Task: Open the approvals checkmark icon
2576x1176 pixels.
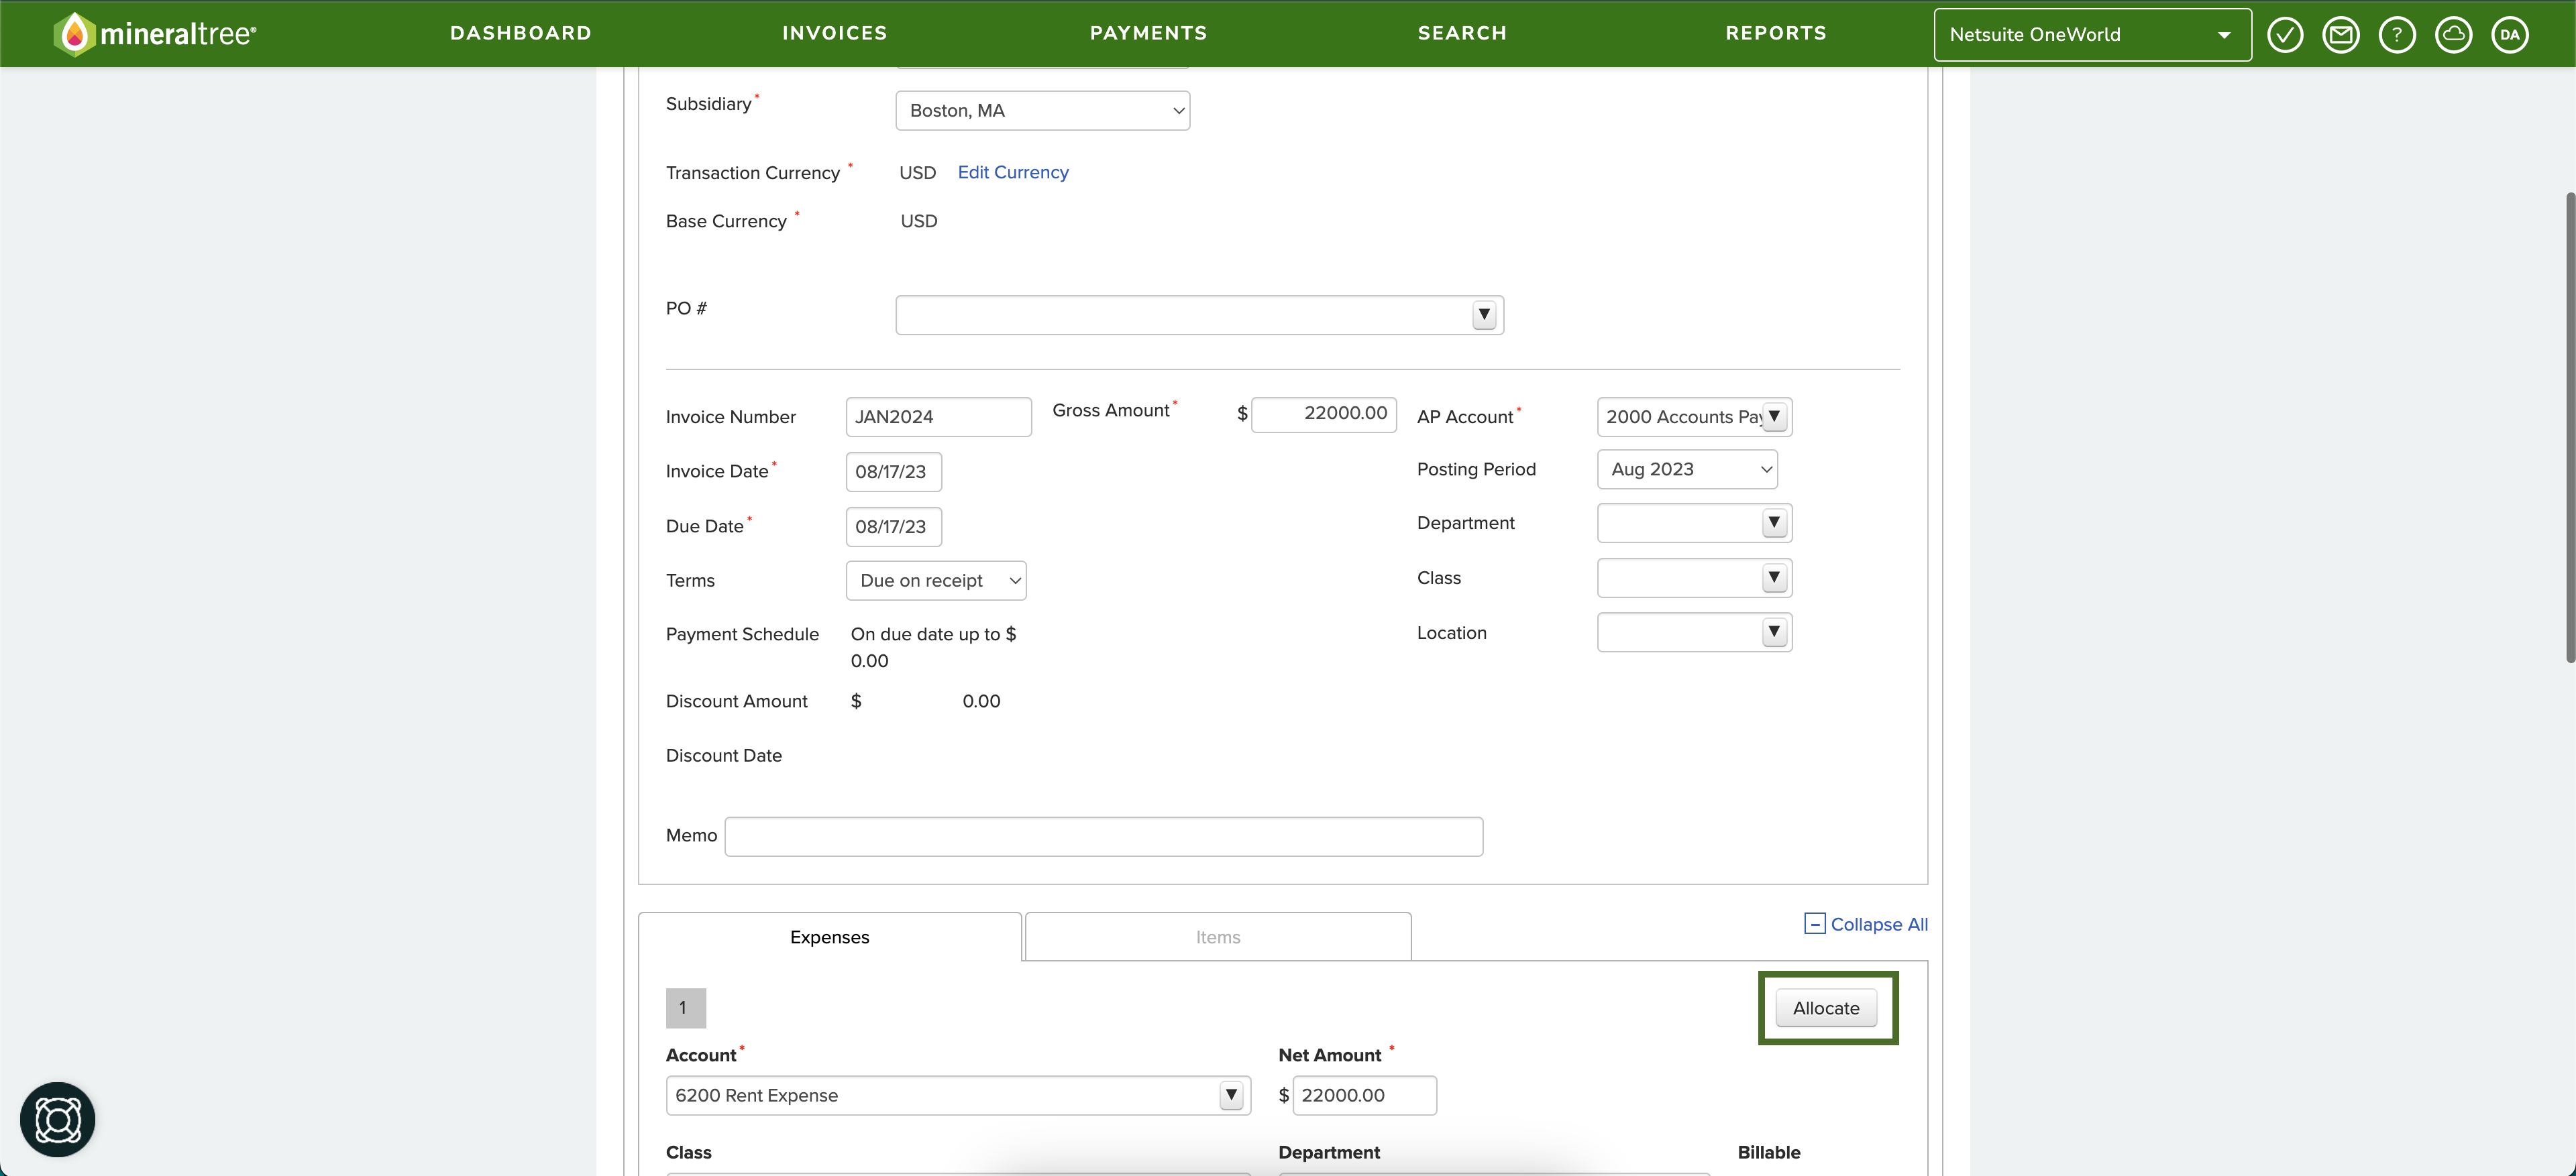Action: coord(2284,35)
